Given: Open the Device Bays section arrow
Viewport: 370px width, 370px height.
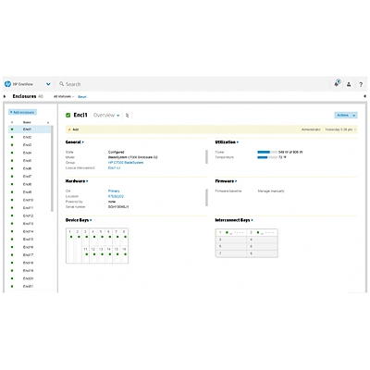Looking at the screenshot, I should point(91,220).
